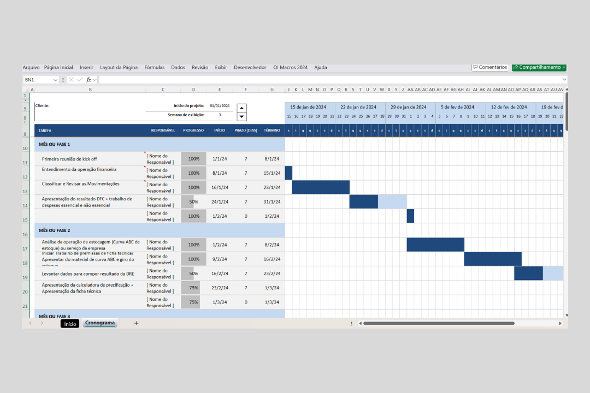Screen dimensions: 590x393
Task: Click the scroll right arrow of horizontal scrollbar
Action: [x=560, y=323]
